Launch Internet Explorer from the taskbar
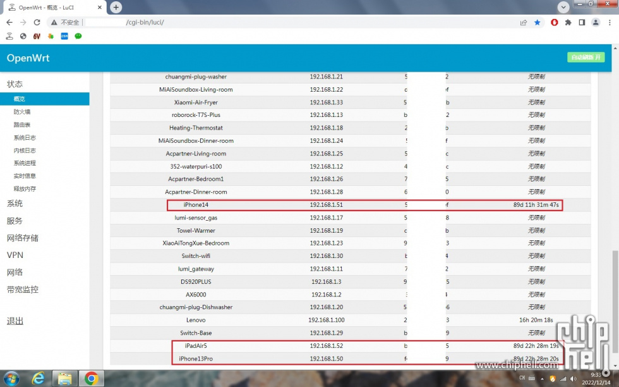 pos(38,379)
